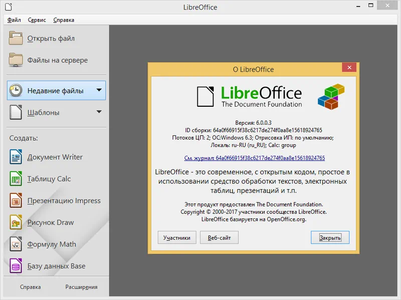Click the Локаль: ru-RU text line
The height and width of the screenshot is (300, 401).
(x=254, y=145)
